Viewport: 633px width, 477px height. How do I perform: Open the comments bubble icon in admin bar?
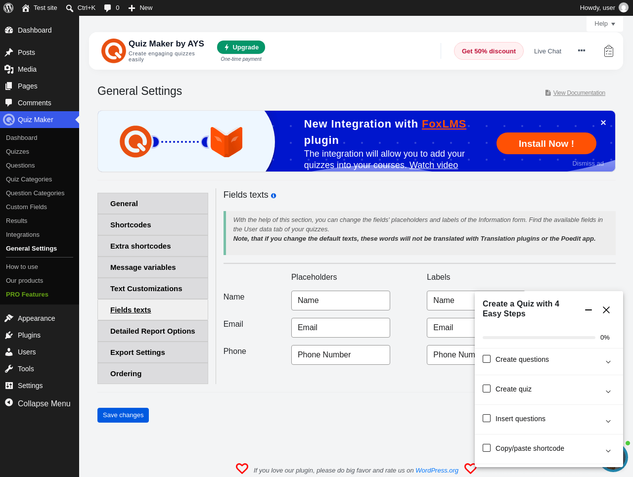(x=107, y=8)
